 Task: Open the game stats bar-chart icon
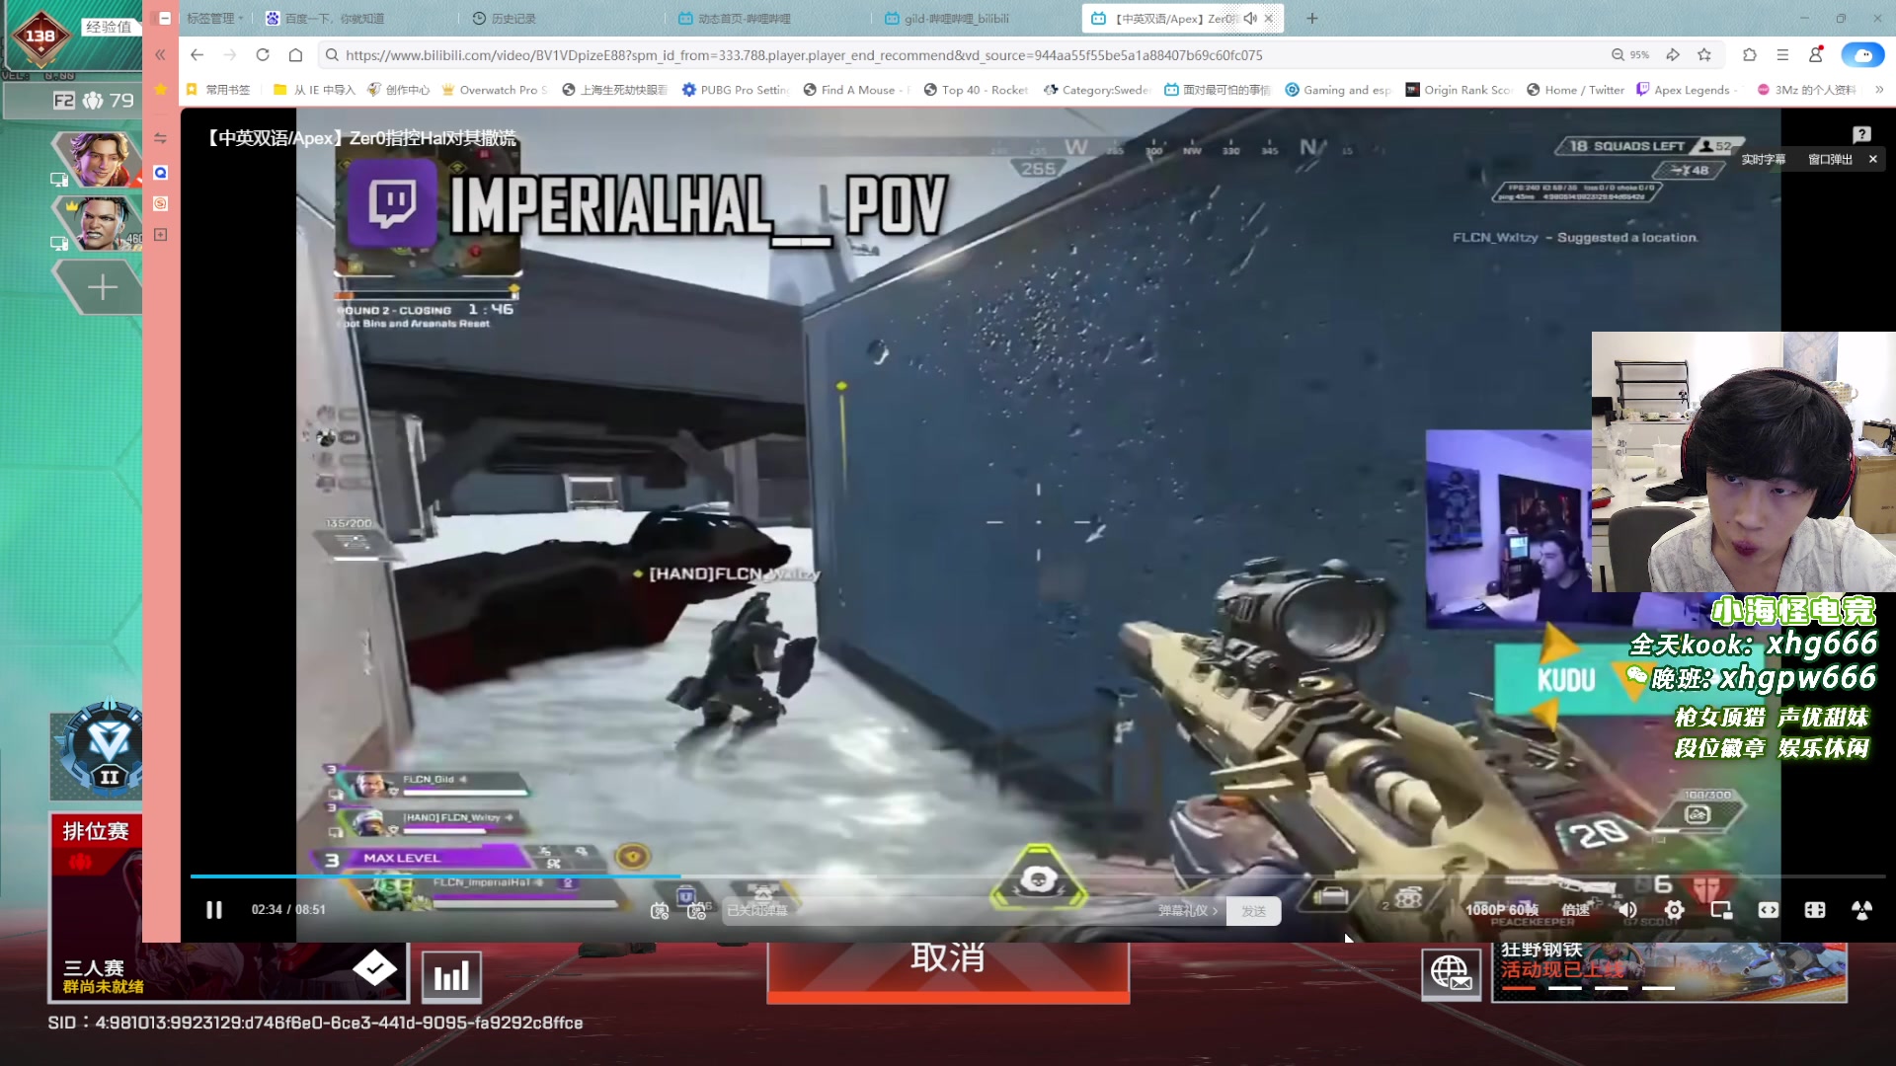(451, 977)
